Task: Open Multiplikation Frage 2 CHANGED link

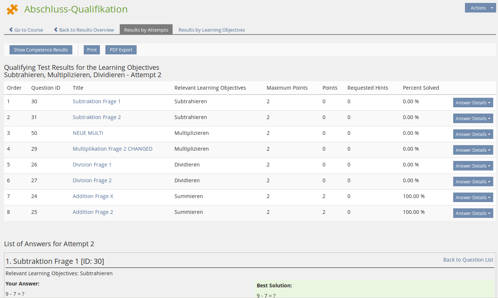Action: pos(112,149)
